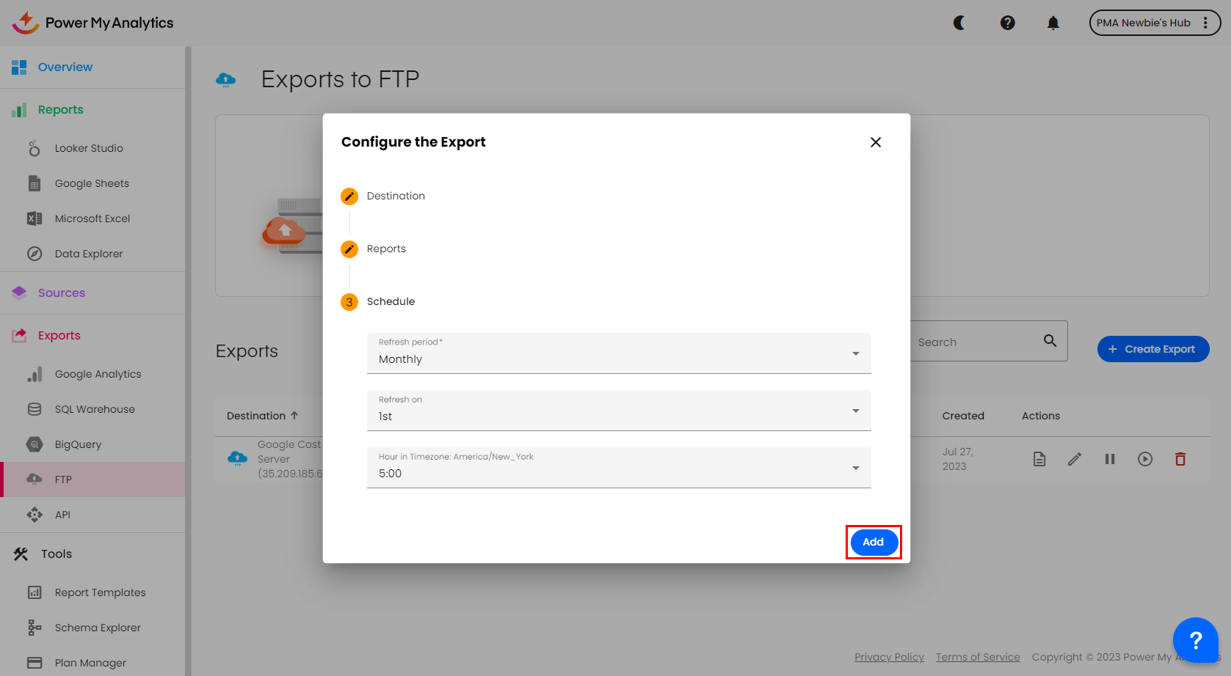The width and height of the screenshot is (1231, 676).
Task: Go to Google Sheets reports
Action: click(92, 183)
